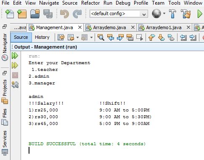Close the Arraydemo.java tab
Viewport: 204px width, 160px height.
pos(133,27)
